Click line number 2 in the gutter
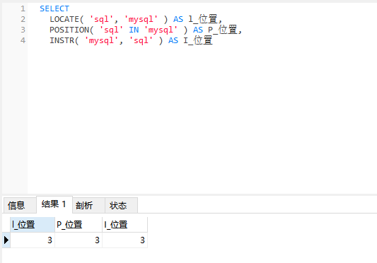The width and height of the screenshot is (377, 263). pos(23,19)
